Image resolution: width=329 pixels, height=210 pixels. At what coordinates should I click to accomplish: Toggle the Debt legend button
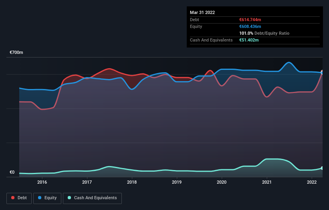tap(19, 198)
